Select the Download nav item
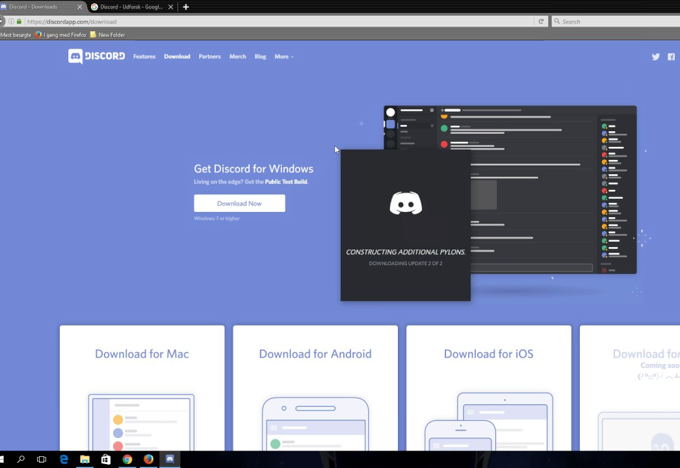Image resolution: width=680 pixels, height=468 pixels. click(x=177, y=57)
